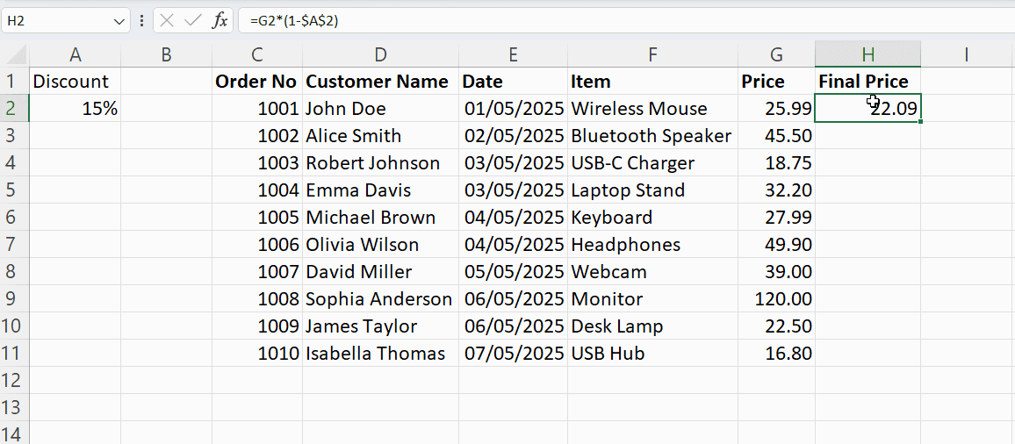The height and width of the screenshot is (444, 1015).
Task: Click the name box resize dots handle
Action: [141, 20]
